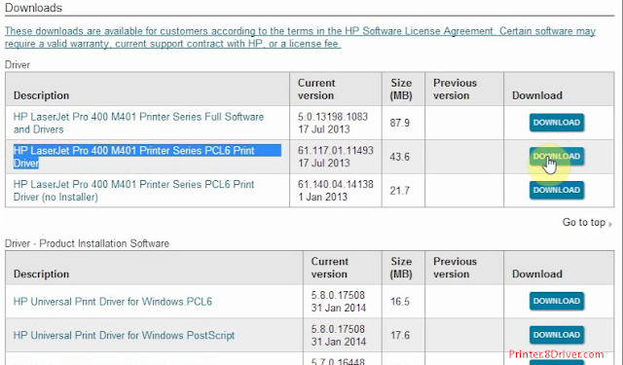Click the Current version header in Driver table
Viewport: 623px width, 365px height.
316,89
